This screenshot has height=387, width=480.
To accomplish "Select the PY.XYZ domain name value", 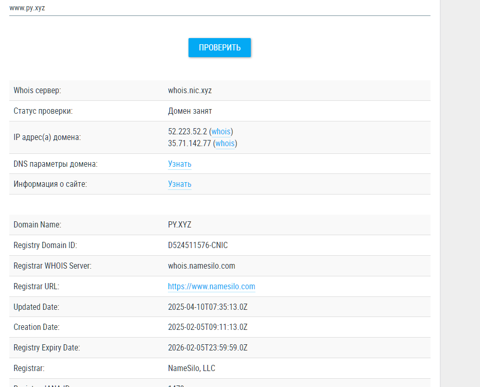I will pyautogui.click(x=180, y=225).
